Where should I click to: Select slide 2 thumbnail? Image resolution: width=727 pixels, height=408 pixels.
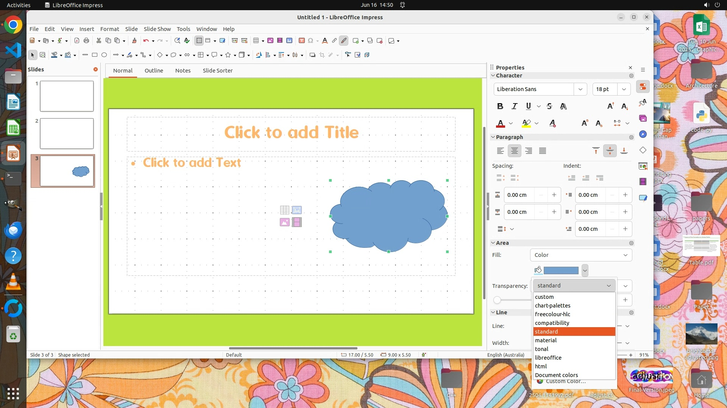(67, 133)
